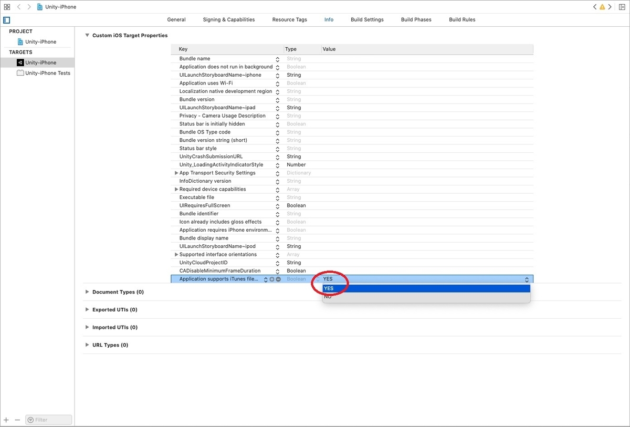630x427 pixels.
Task: Open key stepper for CADisableMinimumFrameDuration
Action: click(278, 271)
